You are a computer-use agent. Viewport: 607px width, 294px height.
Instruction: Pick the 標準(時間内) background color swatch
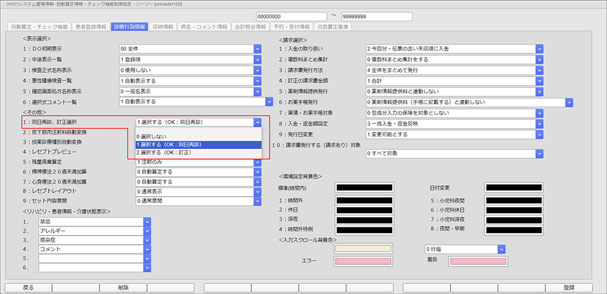click(x=363, y=189)
